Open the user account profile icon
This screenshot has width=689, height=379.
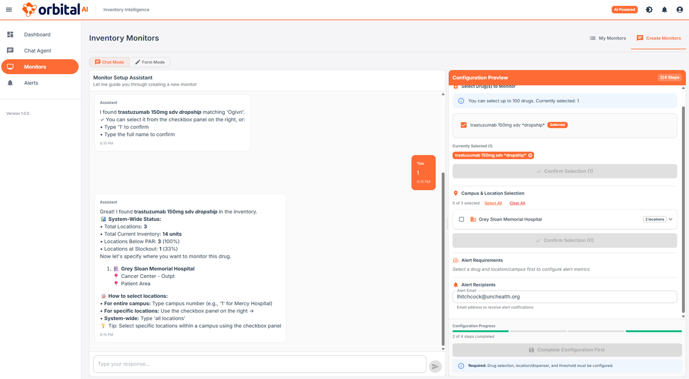click(679, 10)
